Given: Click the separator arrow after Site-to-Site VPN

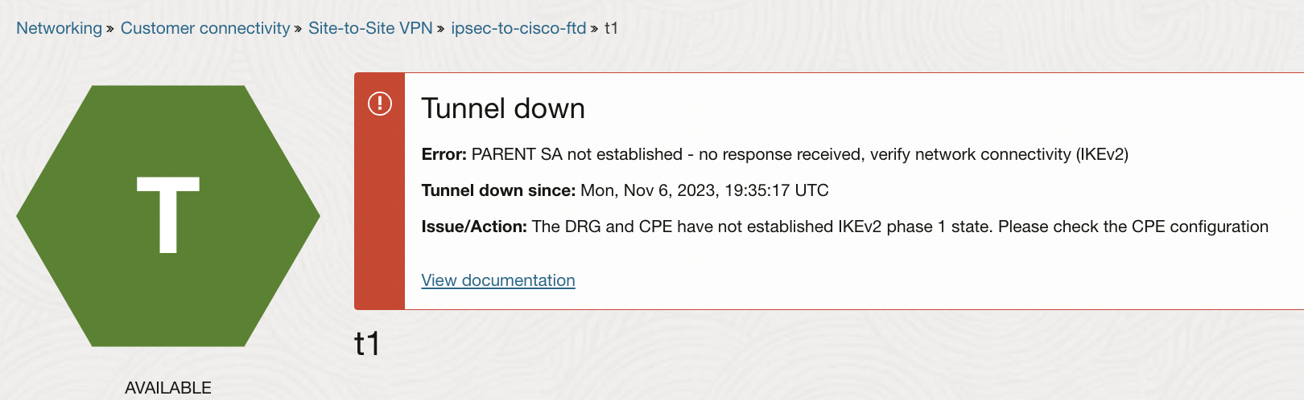Looking at the screenshot, I should (x=441, y=29).
